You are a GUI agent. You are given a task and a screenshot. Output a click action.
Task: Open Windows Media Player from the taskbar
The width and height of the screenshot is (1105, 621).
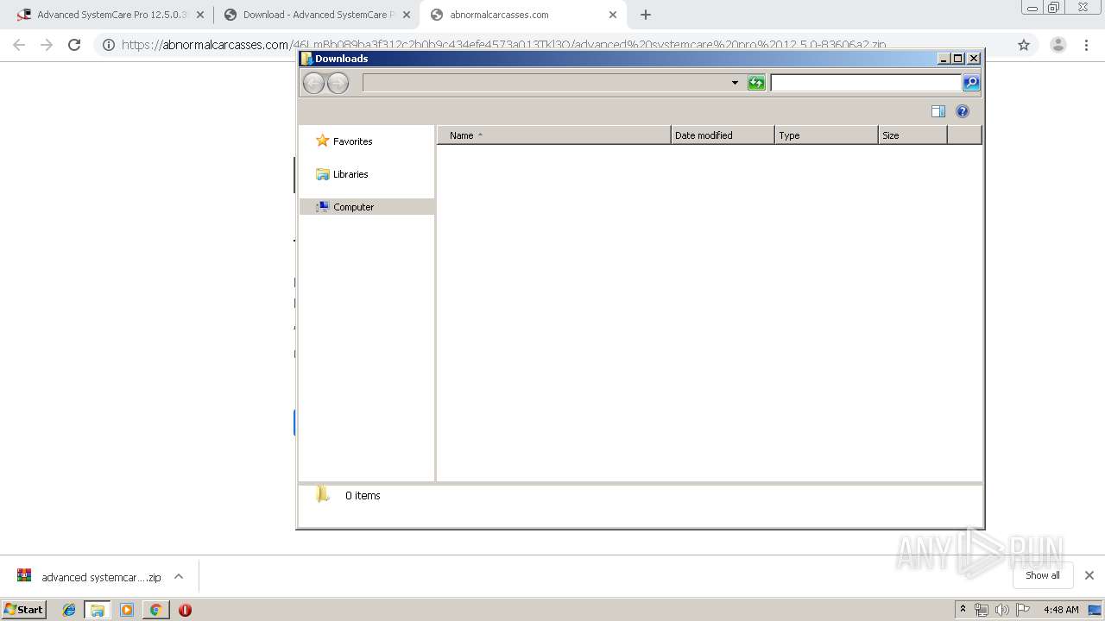(127, 610)
